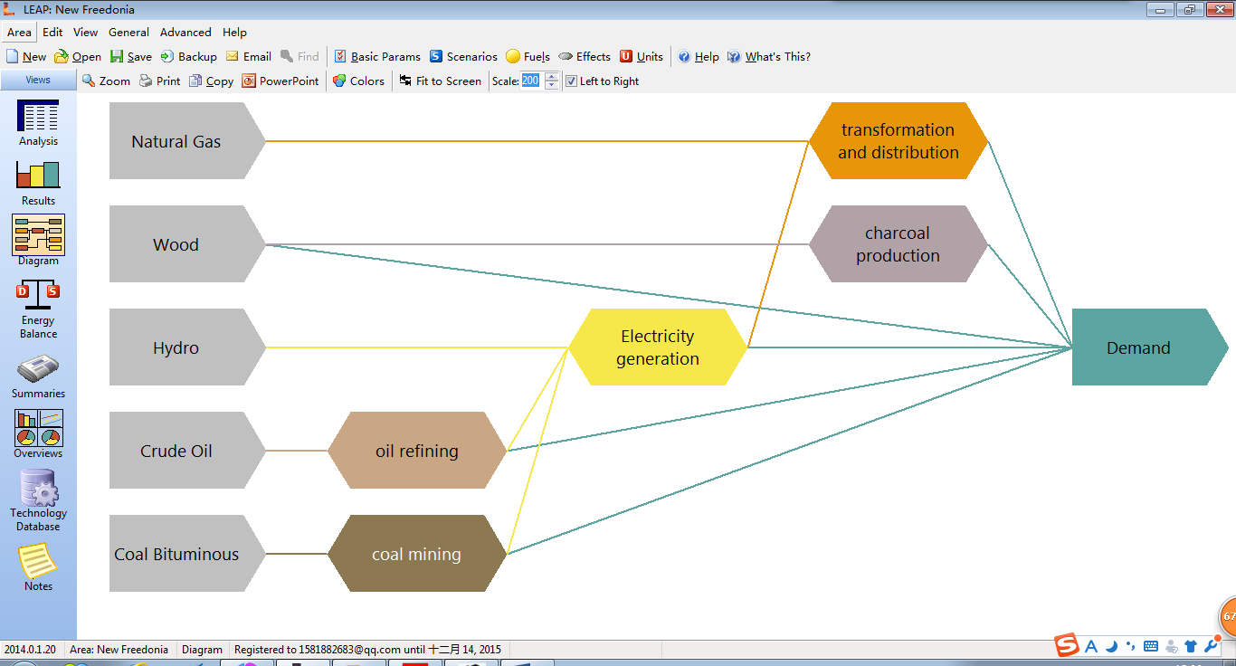
Task: Click the Backup toolbar button
Action: (x=189, y=56)
